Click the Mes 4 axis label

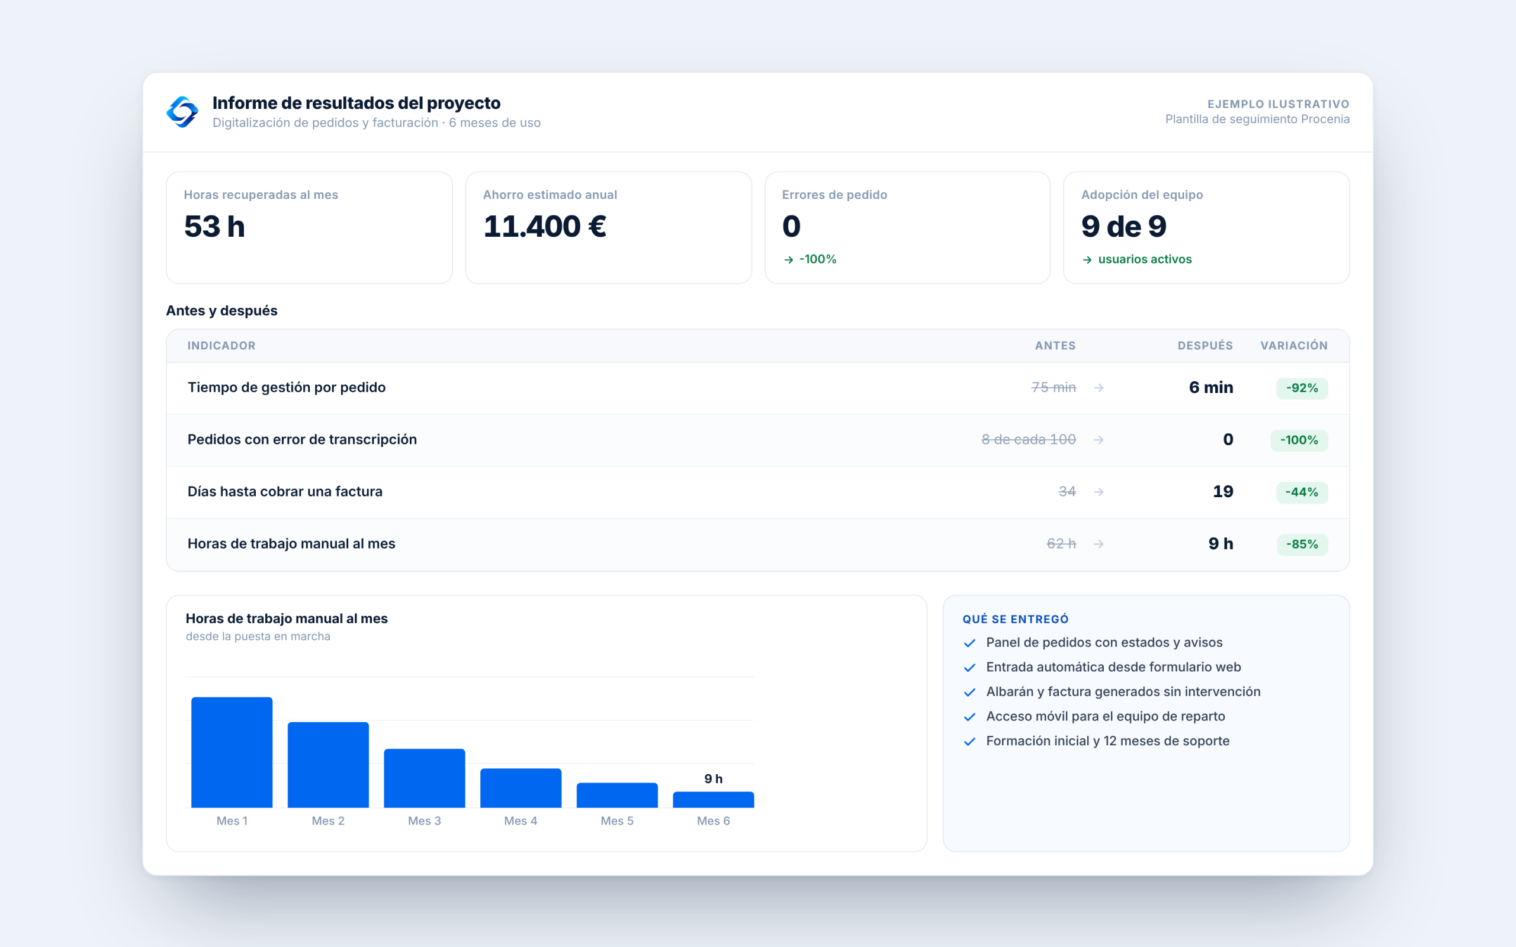pos(521,821)
